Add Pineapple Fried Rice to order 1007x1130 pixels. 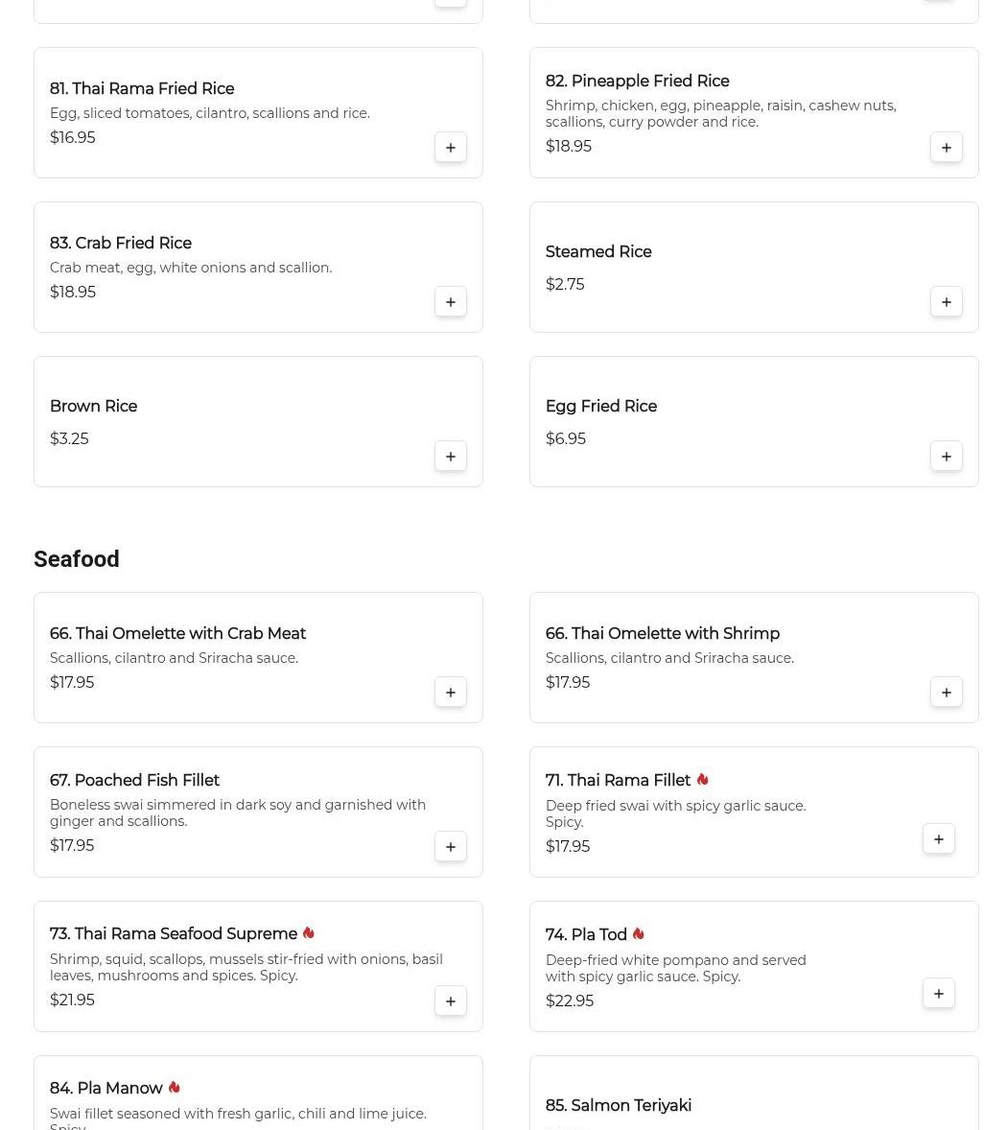[947, 148]
